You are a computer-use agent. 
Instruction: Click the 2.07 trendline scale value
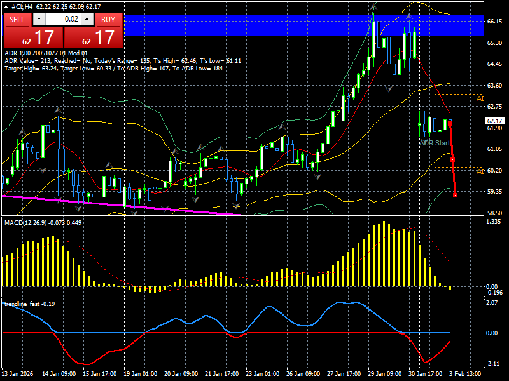(492, 303)
